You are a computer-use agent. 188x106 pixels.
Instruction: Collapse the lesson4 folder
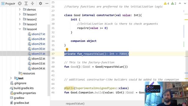[x=20, y=29]
